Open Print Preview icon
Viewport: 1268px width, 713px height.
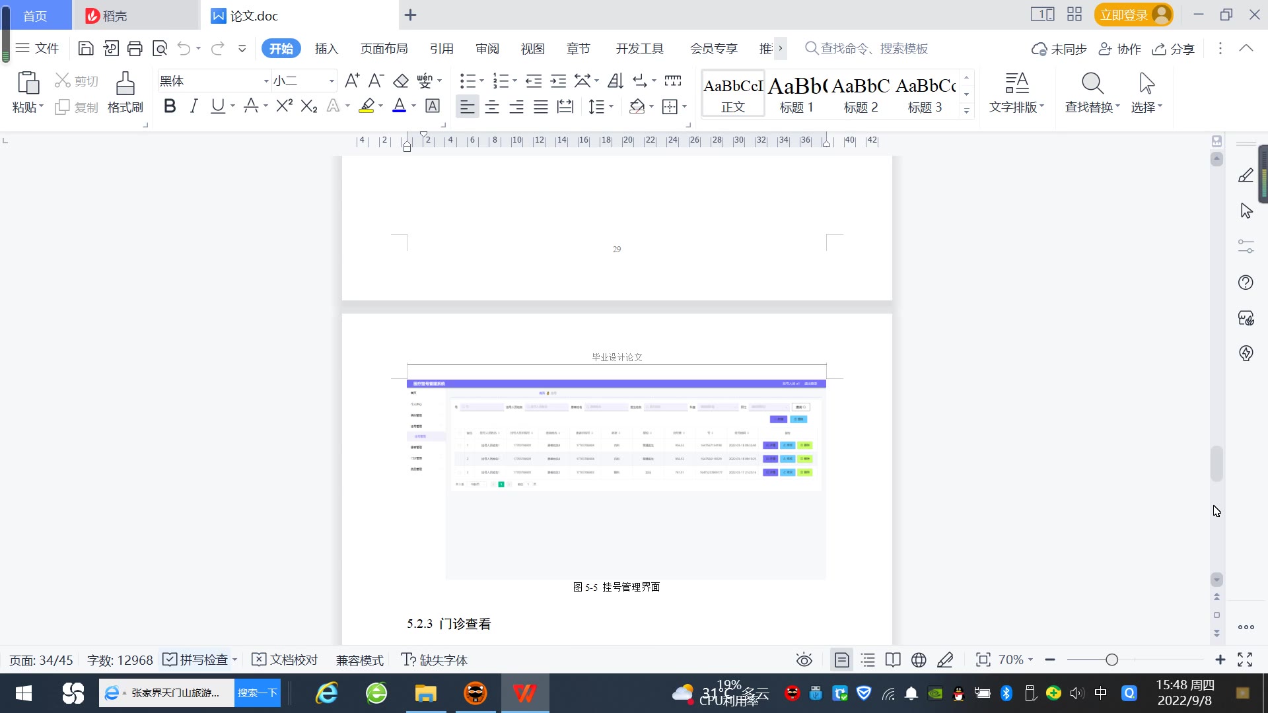(x=160, y=48)
